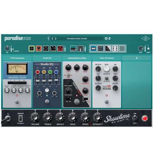Viewport: 153px width, 153px height.
Task: Click the 1176 RELEASE knob
Action: [21, 90]
